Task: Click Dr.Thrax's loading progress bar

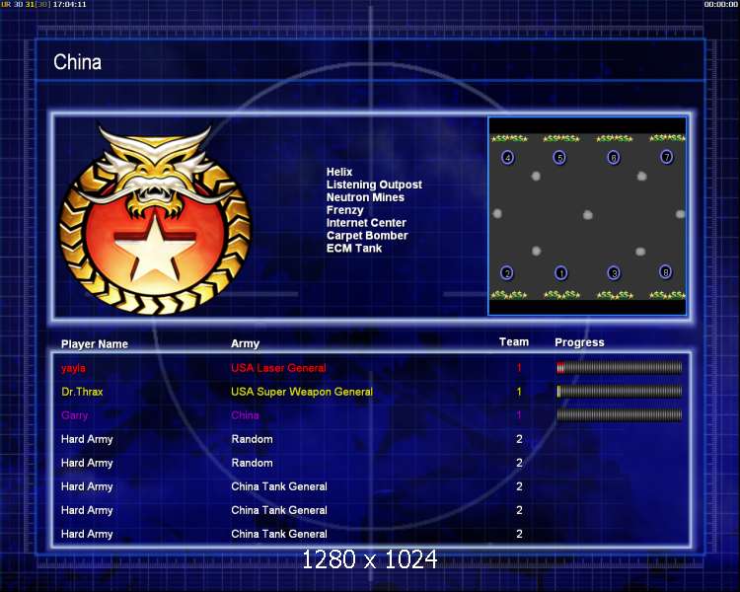Action: (620, 391)
